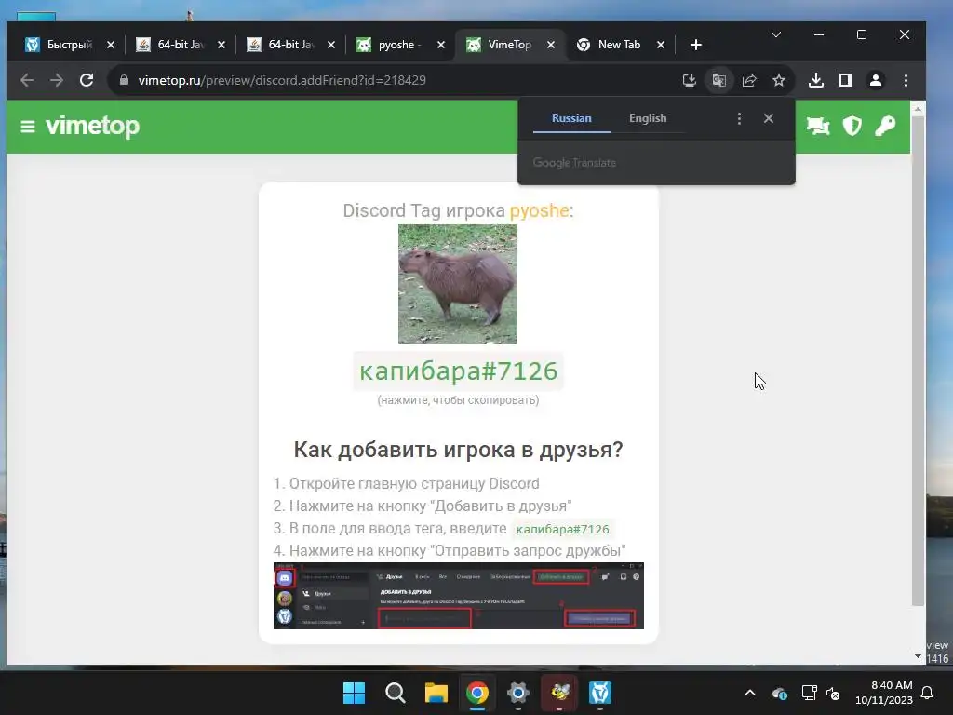Open Windows taskbar search

click(x=395, y=693)
